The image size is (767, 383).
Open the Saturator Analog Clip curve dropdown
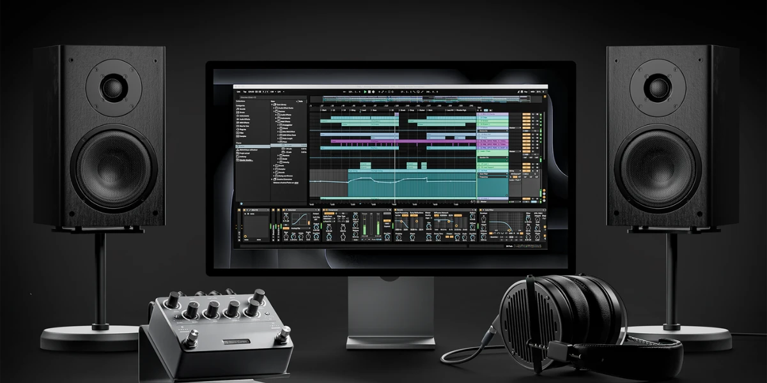pyautogui.click(x=300, y=229)
